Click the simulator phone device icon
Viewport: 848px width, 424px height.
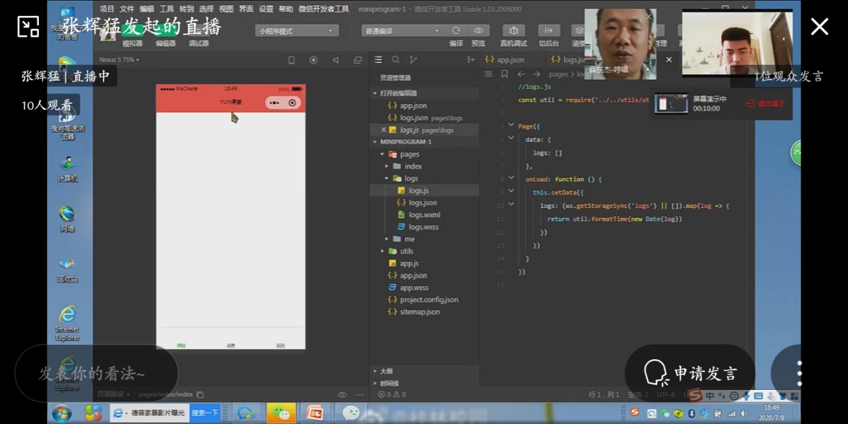coord(291,60)
